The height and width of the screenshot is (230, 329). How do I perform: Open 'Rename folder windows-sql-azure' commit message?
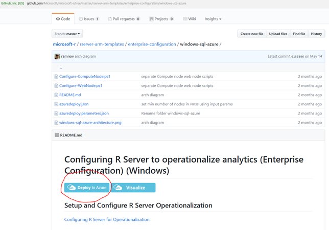coord(171,113)
